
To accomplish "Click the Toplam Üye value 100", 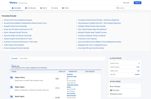I will 138,71.
